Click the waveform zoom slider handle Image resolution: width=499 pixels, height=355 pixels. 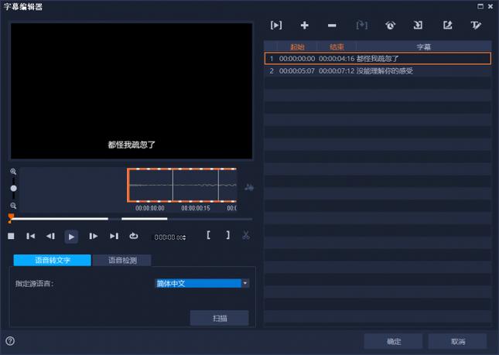[13, 188]
